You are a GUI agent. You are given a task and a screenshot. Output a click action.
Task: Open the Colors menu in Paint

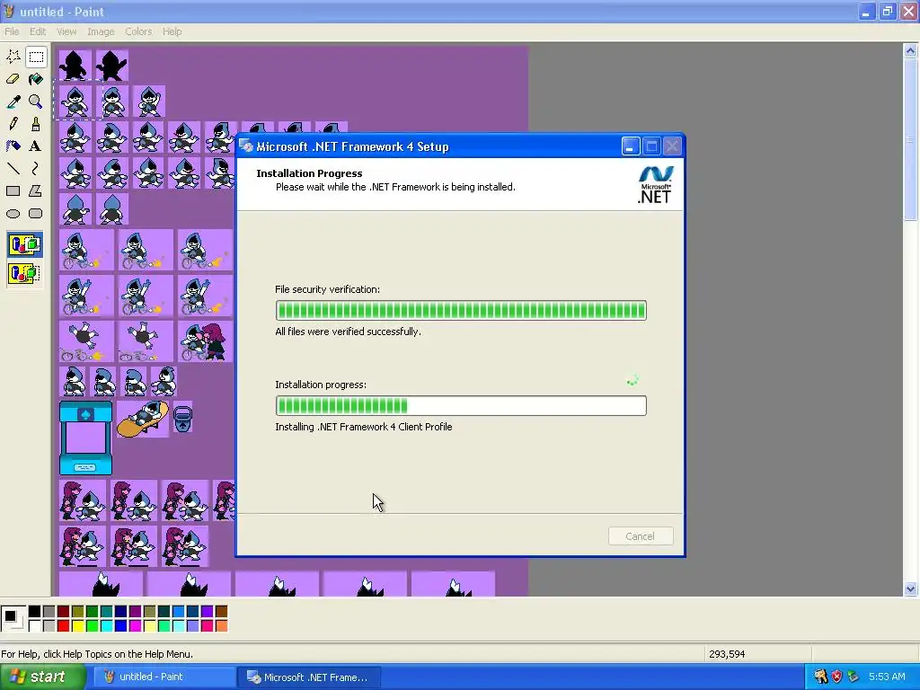[138, 31]
